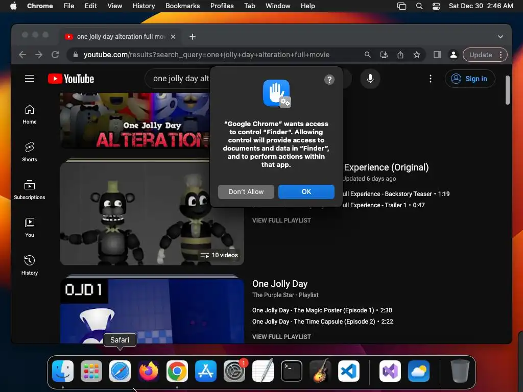
Task: Open the Window menu
Action: coord(278,6)
